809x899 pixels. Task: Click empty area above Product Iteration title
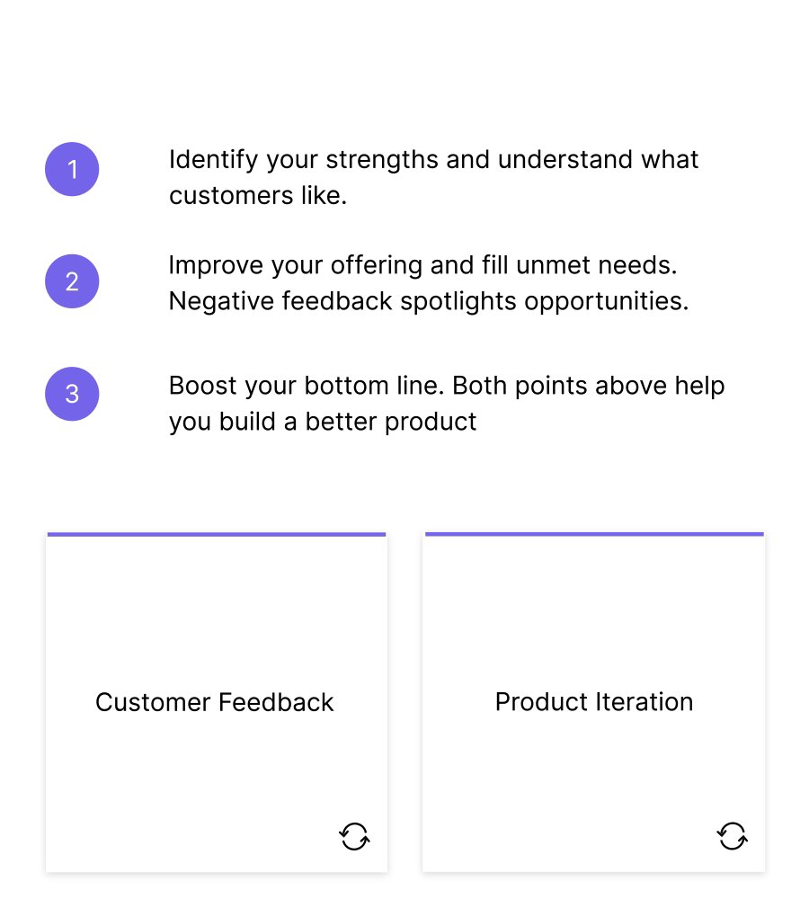594,610
